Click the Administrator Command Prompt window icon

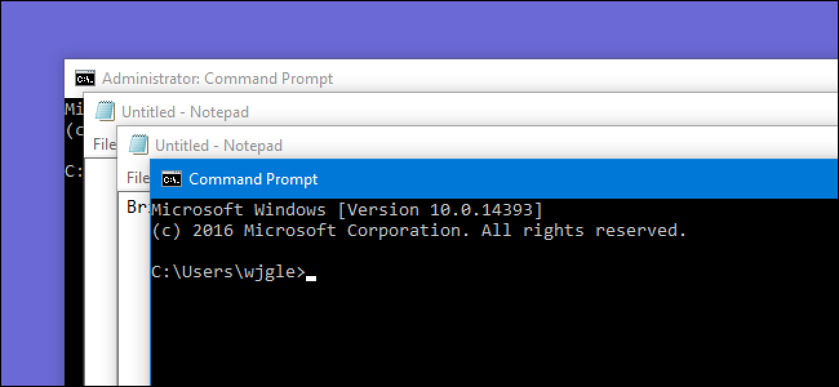pyautogui.click(x=85, y=79)
